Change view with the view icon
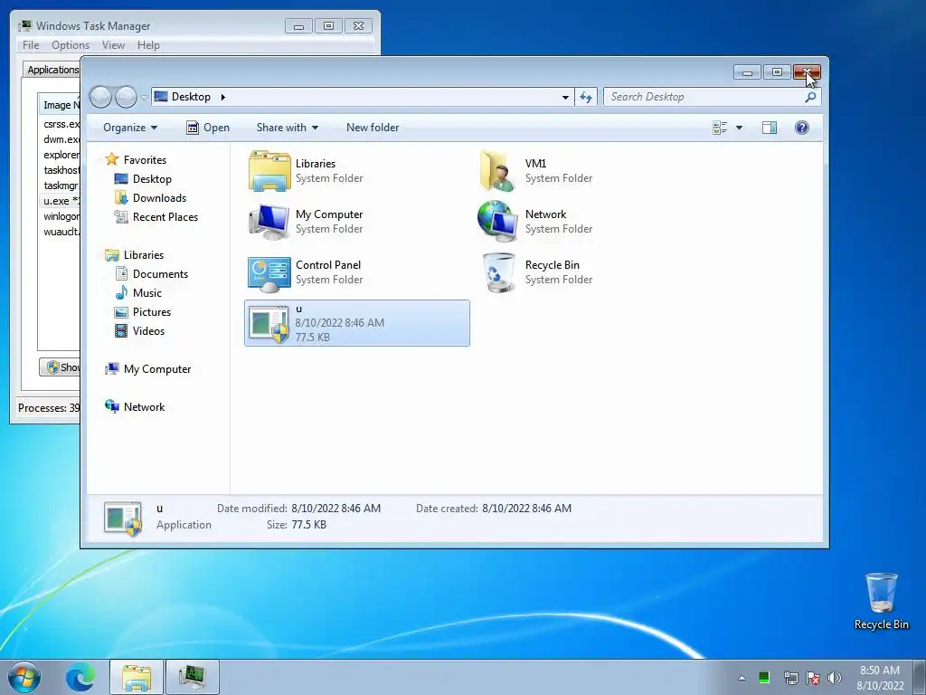This screenshot has height=695, width=926. (720, 128)
